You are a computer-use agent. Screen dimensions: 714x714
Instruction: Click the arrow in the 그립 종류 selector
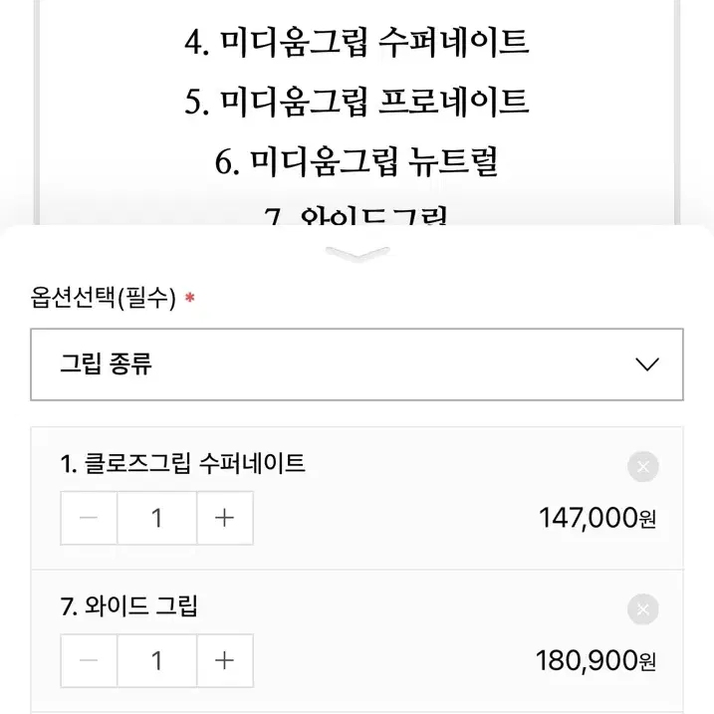pyautogui.click(x=647, y=364)
